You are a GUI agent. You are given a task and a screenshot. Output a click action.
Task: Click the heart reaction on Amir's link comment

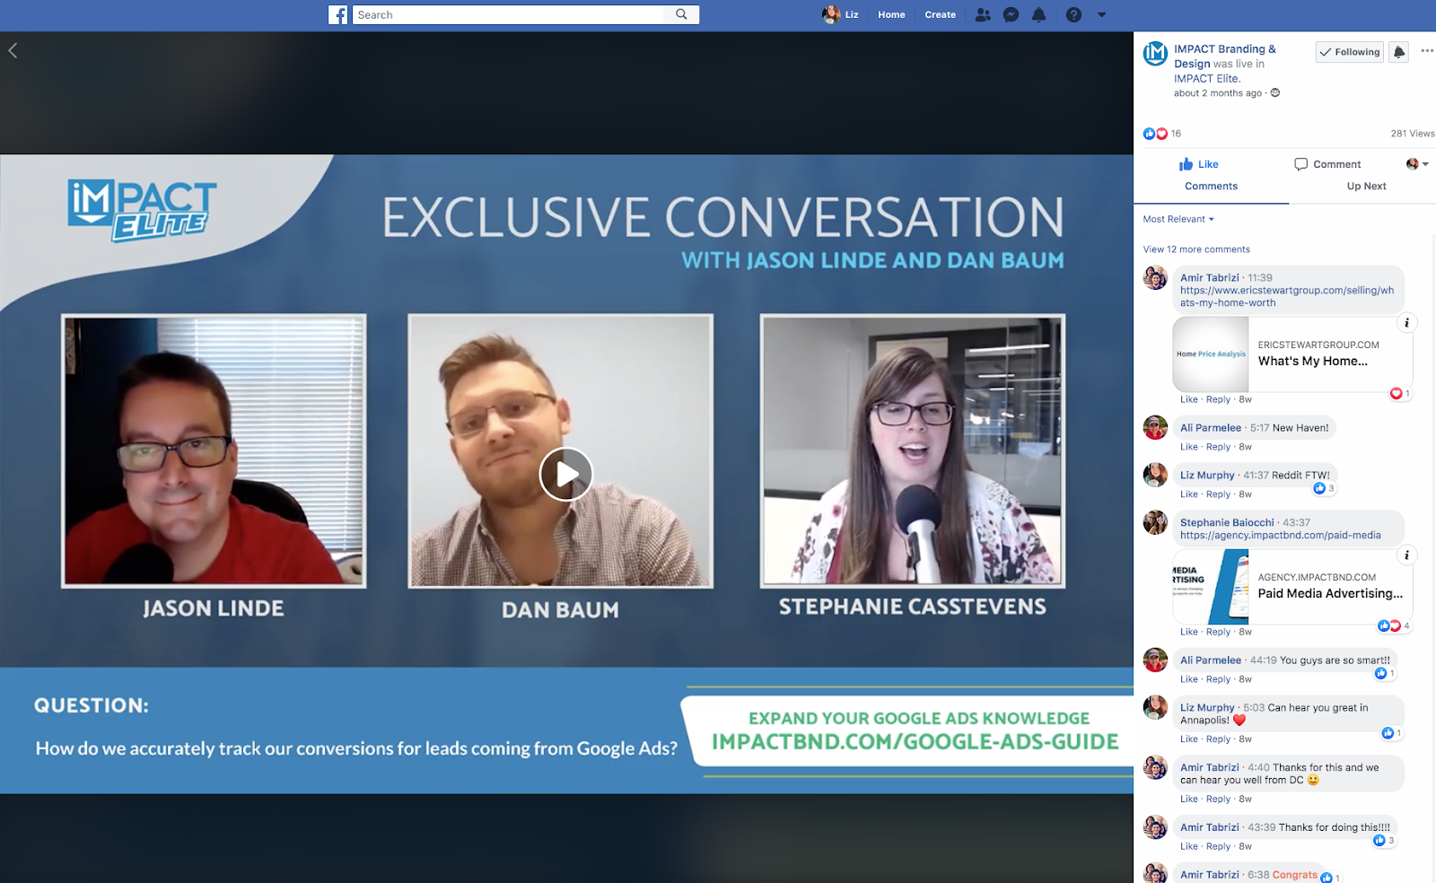coord(1400,394)
